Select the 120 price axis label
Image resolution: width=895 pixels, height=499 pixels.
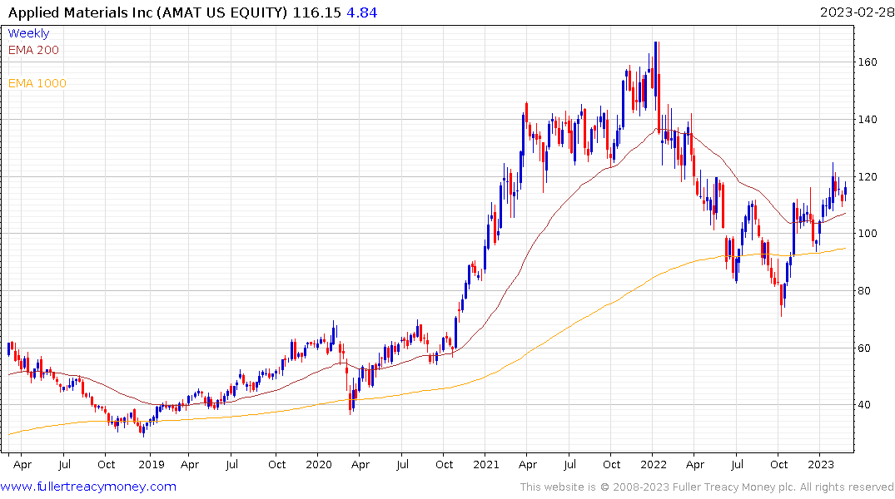point(868,177)
